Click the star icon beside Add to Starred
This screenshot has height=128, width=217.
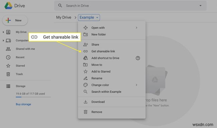click(x=85, y=71)
